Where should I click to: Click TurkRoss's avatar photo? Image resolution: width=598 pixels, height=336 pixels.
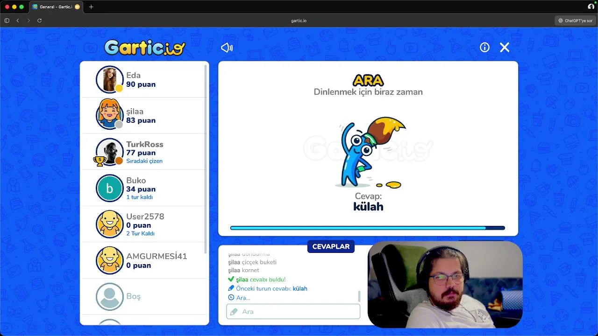tap(110, 152)
